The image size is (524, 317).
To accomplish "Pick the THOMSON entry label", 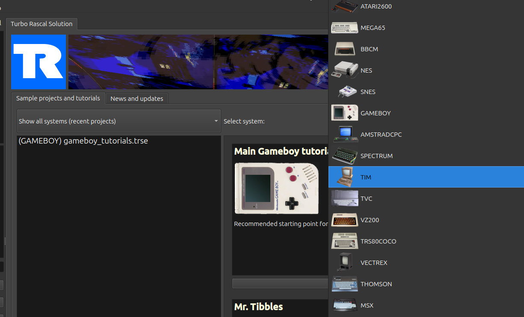I will click(x=376, y=284).
